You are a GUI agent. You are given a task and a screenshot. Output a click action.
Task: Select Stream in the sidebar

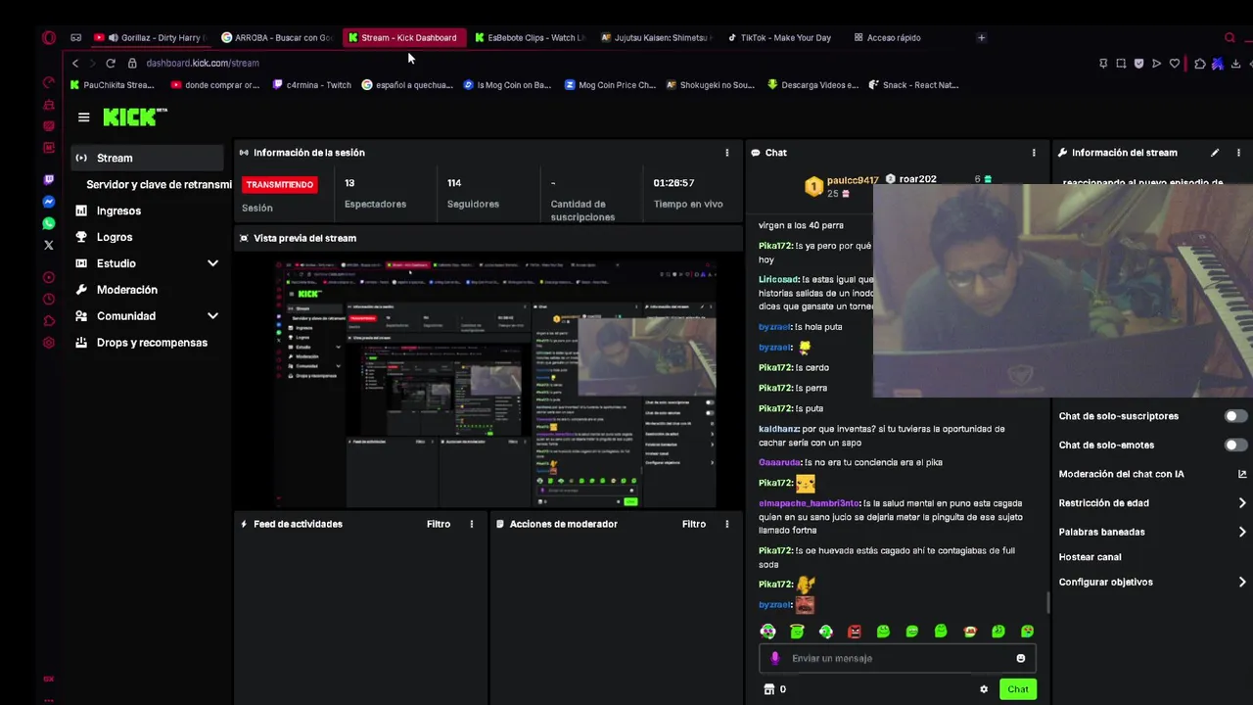tap(147, 158)
